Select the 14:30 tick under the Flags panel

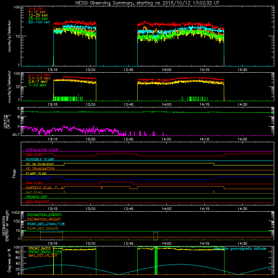point(242,209)
